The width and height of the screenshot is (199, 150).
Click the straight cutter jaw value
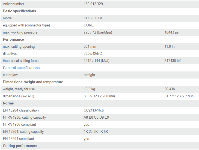pos(89,75)
